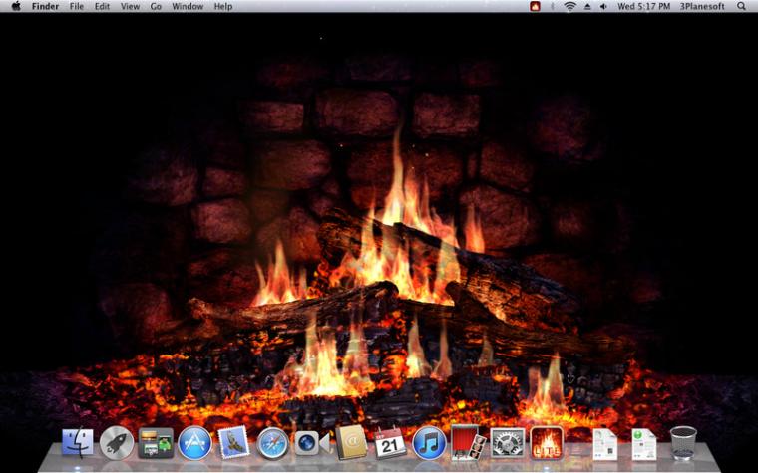This screenshot has height=473, width=758.
Task: Open the App Store dock icon
Action: [194, 442]
